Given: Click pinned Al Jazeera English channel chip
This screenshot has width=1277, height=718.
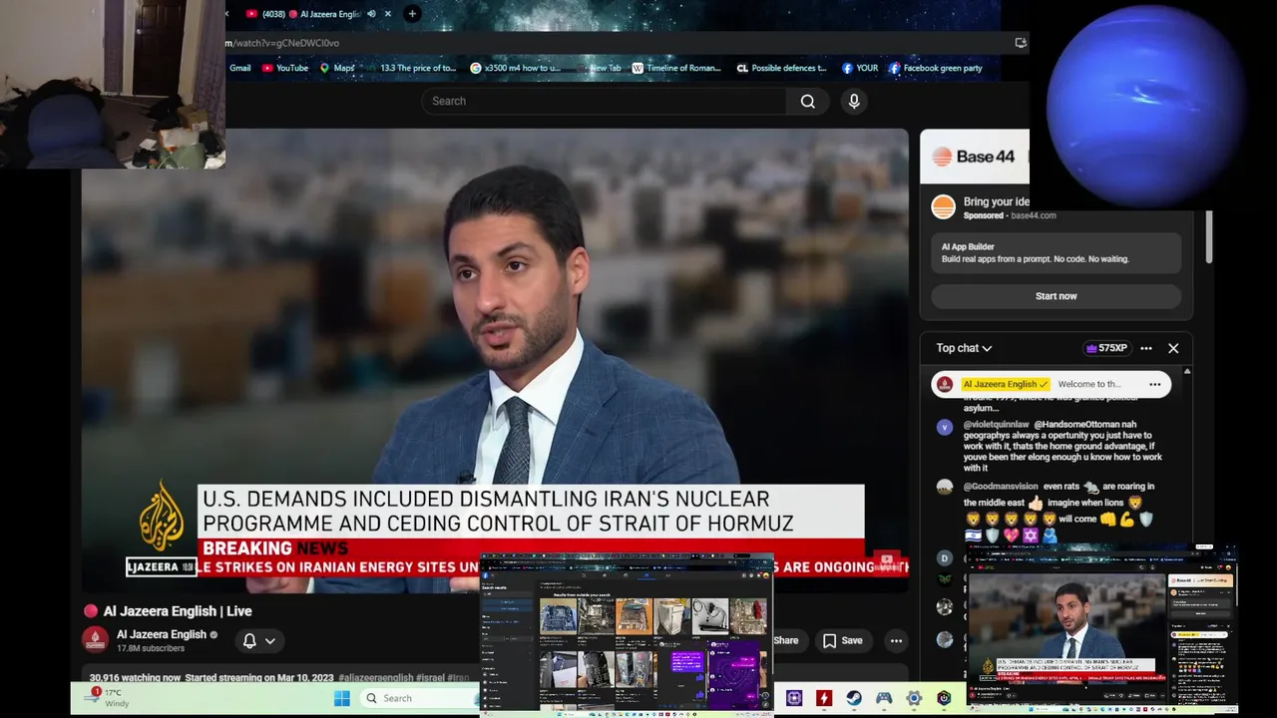Looking at the screenshot, I should pos(1005,384).
